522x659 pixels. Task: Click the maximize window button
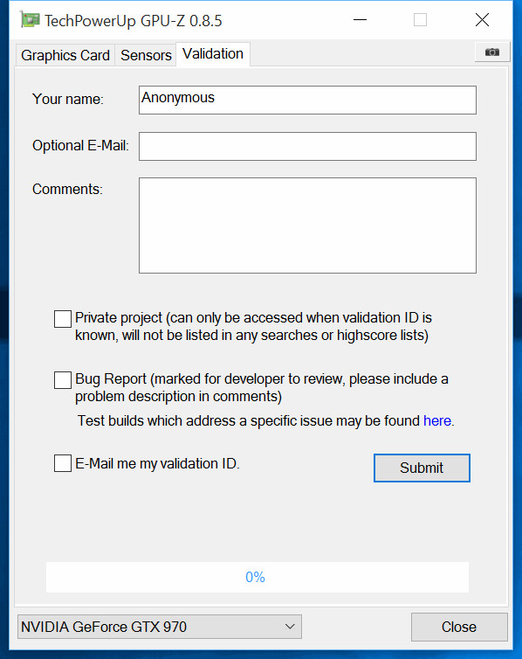point(420,20)
